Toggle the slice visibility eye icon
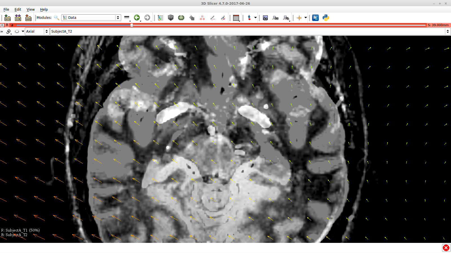This screenshot has height=253, width=451. pos(17,31)
